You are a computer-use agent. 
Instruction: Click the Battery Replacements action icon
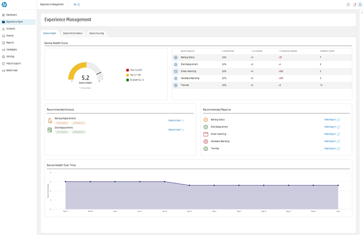tap(50, 121)
